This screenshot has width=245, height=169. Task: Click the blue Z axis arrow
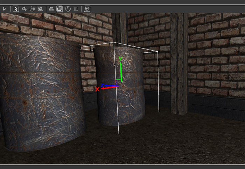click(x=111, y=86)
